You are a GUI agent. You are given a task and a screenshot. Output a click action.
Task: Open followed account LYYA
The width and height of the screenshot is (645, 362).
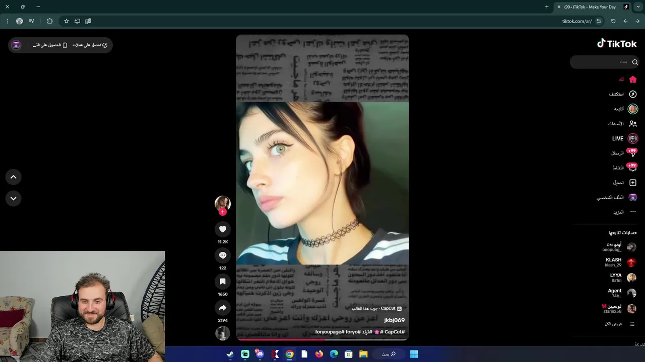623,278
